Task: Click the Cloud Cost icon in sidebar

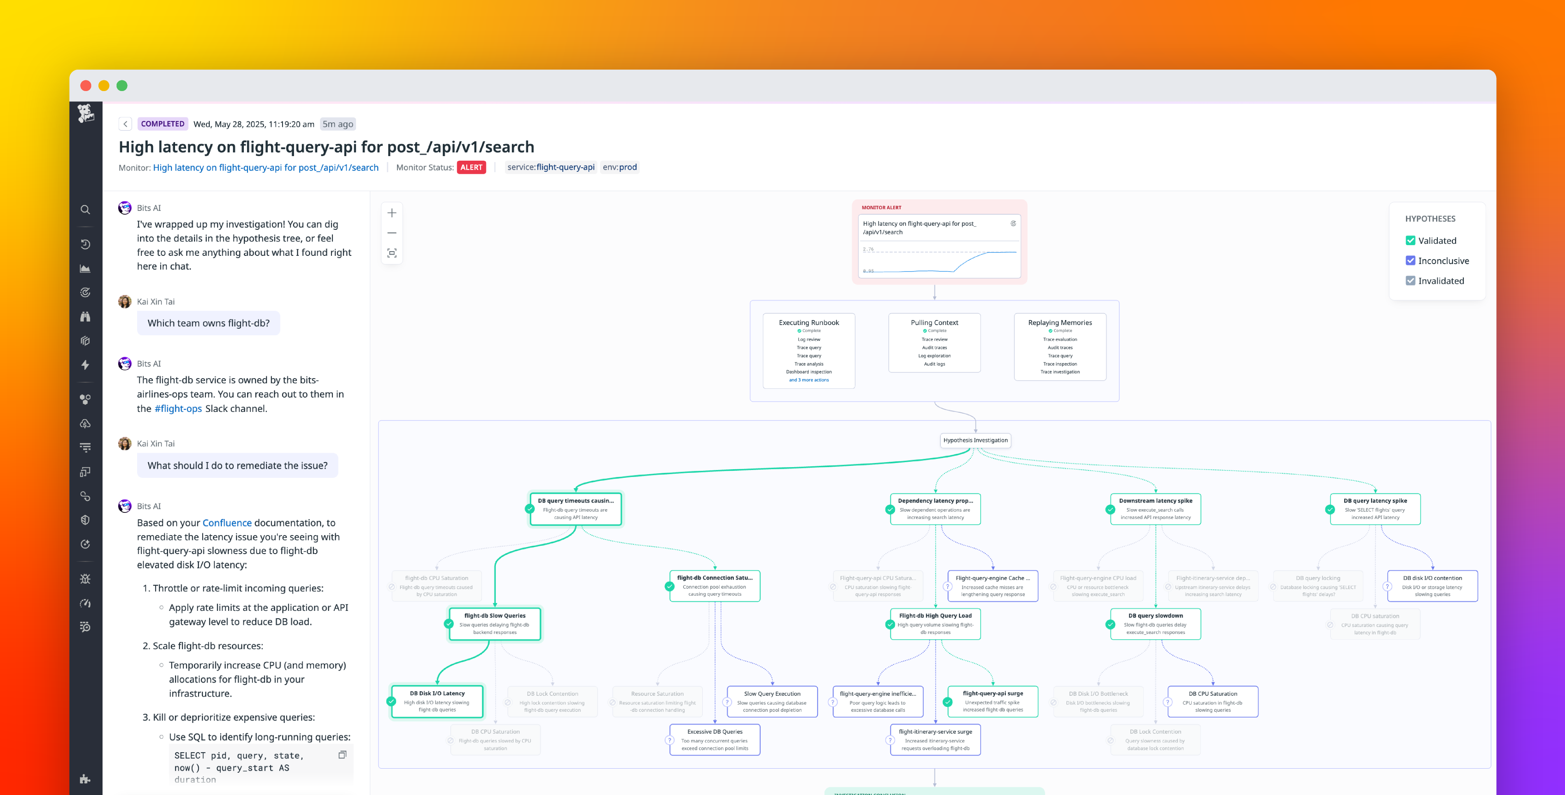Action: (x=85, y=423)
